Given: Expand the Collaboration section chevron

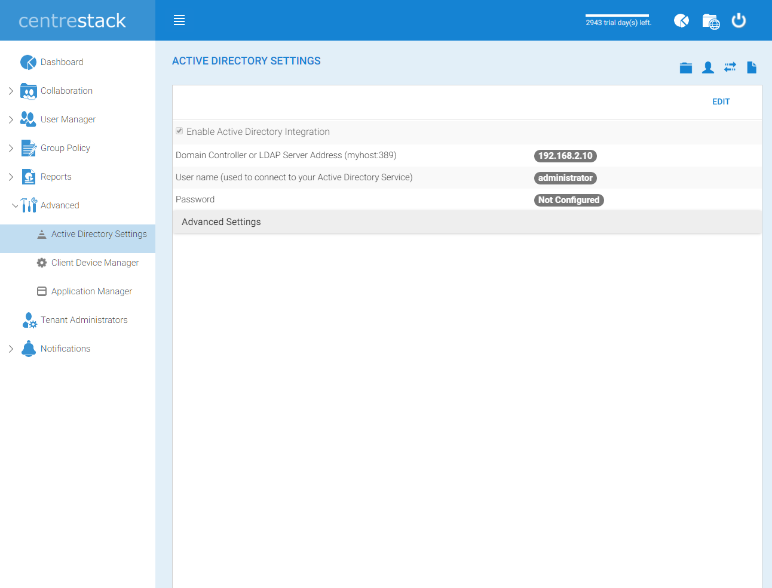Looking at the screenshot, I should [x=11, y=91].
